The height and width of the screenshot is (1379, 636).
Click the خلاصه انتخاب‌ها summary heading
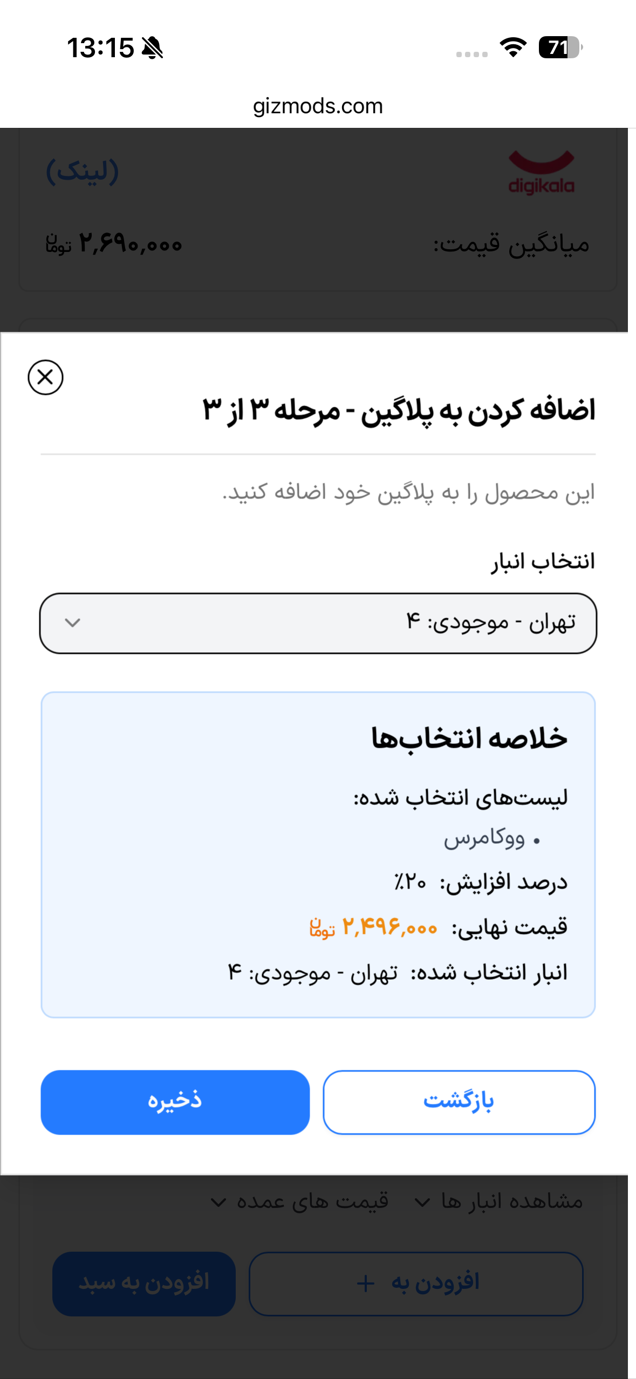469,739
